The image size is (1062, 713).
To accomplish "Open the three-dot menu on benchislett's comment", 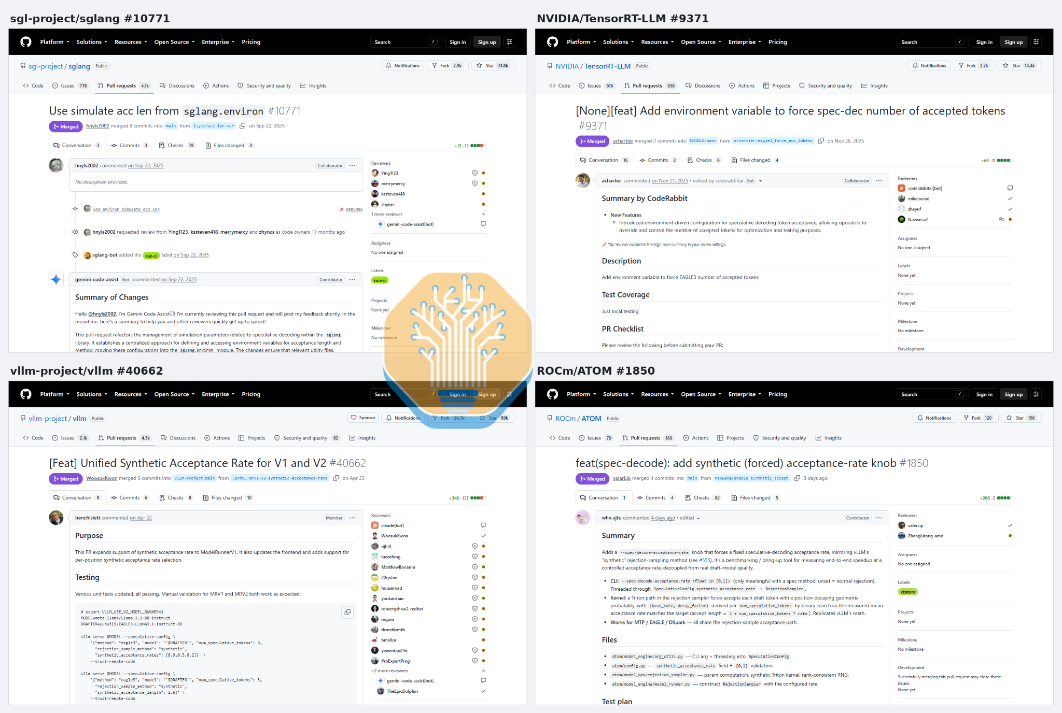I will coord(353,518).
